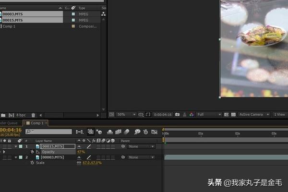Close the Comp 1 timeline tab
The width and height of the screenshot is (288, 192).
pyautogui.click(x=46, y=123)
